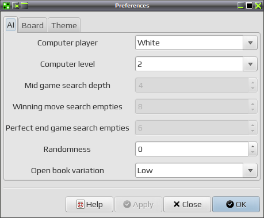Click the Apply button
The width and height of the screenshot is (264, 218).
(x=138, y=204)
